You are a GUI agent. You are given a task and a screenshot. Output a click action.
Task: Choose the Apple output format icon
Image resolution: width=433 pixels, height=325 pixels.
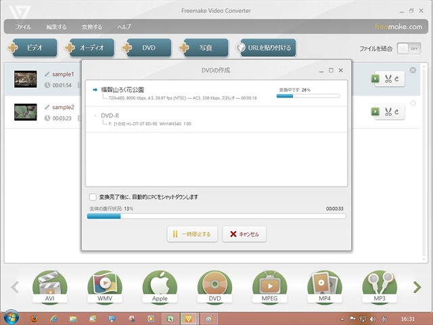coord(160,286)
